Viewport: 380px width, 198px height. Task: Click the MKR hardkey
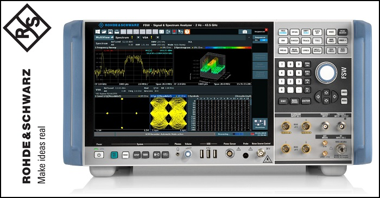331,32
